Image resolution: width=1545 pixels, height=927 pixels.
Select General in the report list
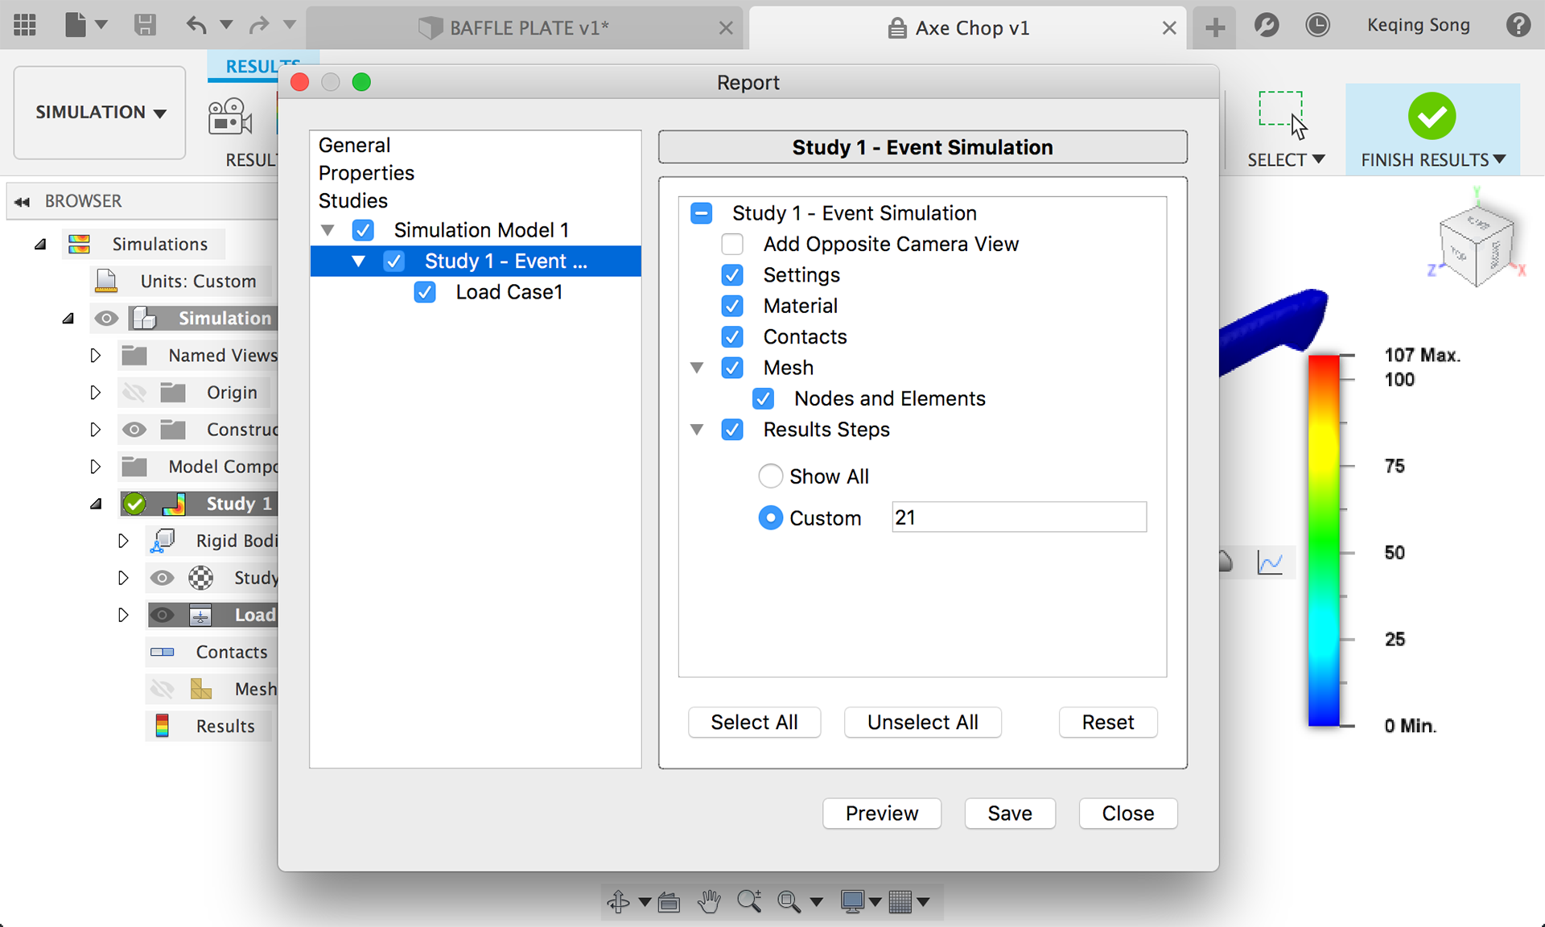click(354, 145)
